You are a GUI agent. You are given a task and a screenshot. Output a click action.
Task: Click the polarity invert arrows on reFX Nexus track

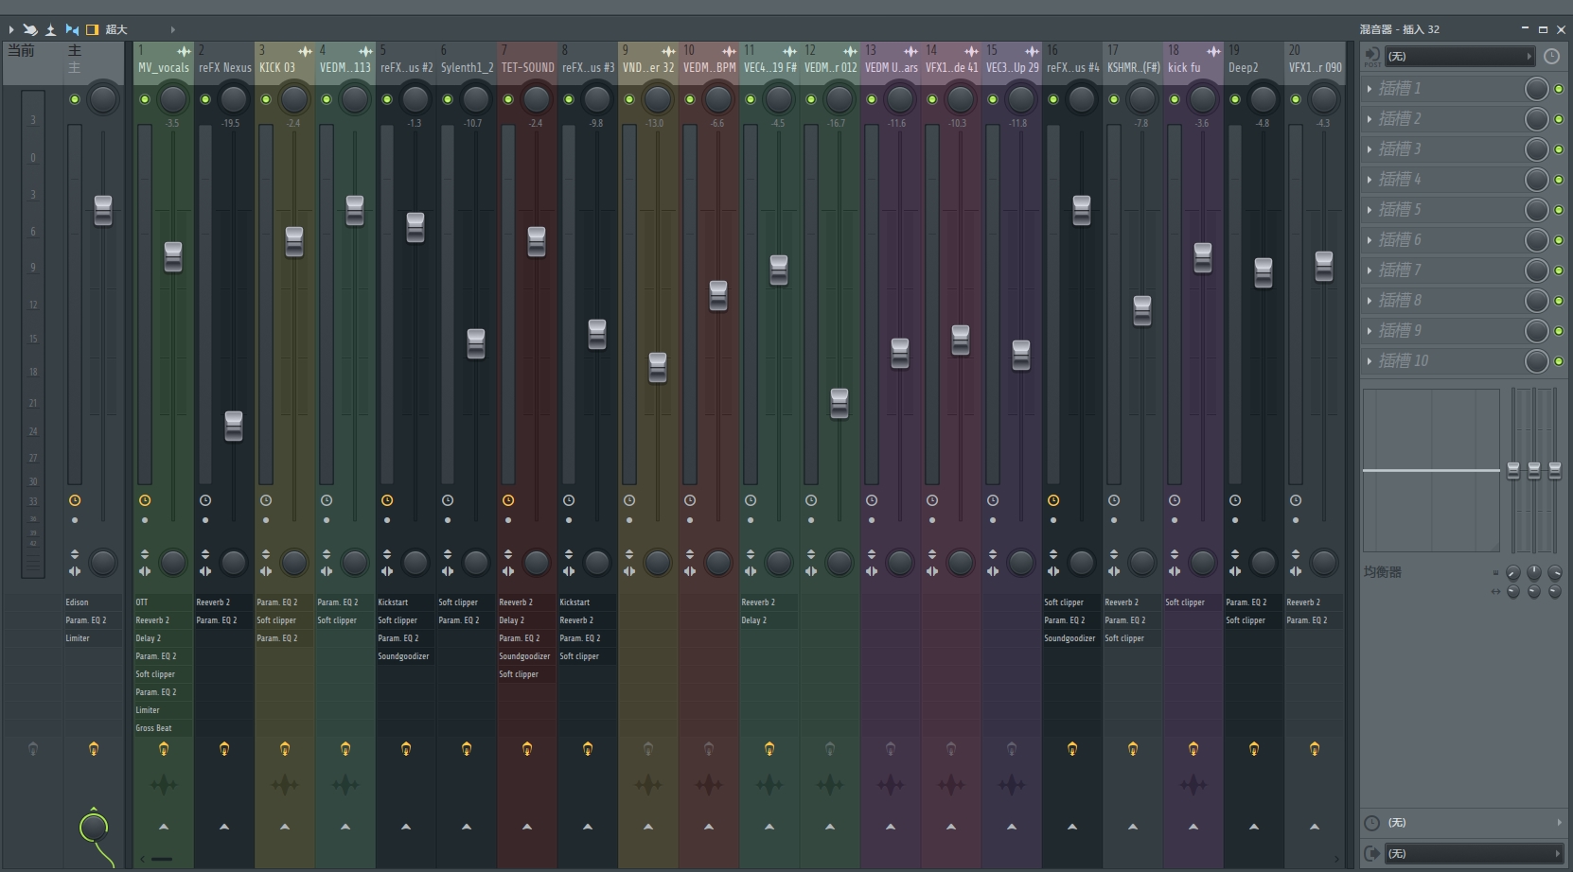[x=205, y=554]
